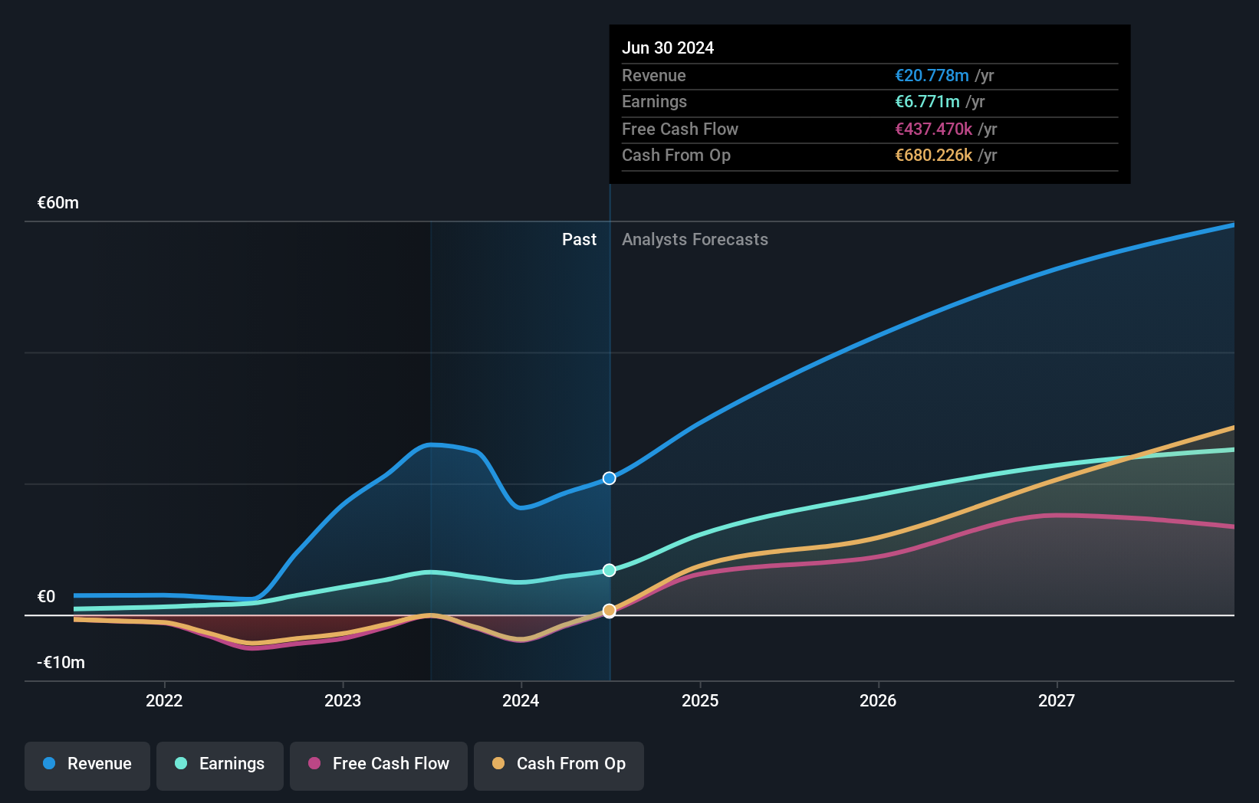
Task: Toggle the Revenue series visibility
Action: [x=87, y=765]
